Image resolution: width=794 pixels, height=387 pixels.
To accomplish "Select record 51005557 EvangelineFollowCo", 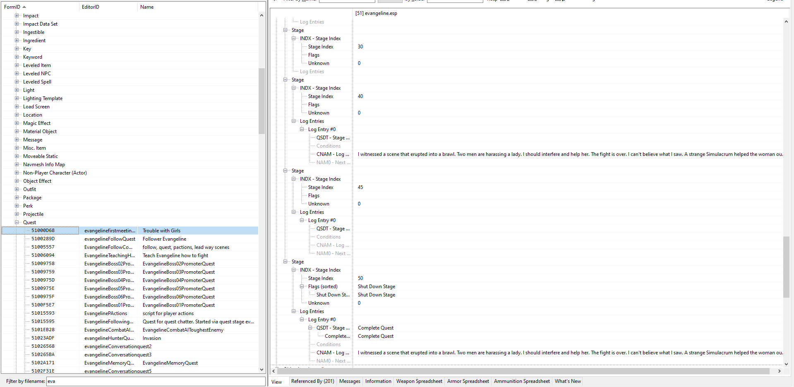I will pyautogui.click(x=130, y=247).
